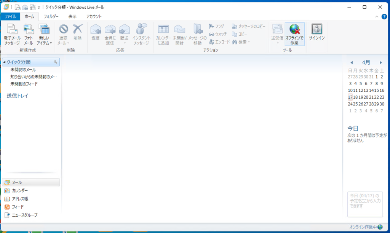Image resolution: width=390 pixels, height=233 pixels.
Task: Select メッセージのコピー in ribbon
Action: [248, 26]
